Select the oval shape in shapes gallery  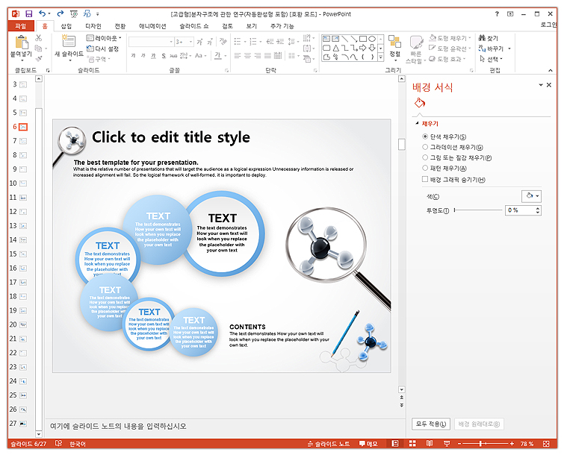[372, 39]
